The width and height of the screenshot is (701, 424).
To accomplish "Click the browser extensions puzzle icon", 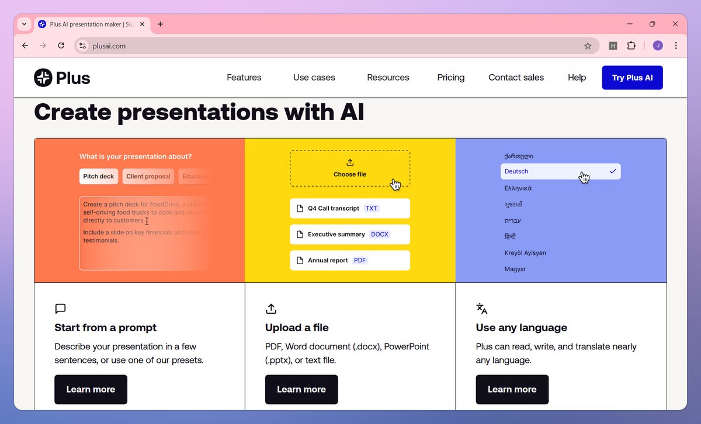I will [x=631, y=45].
